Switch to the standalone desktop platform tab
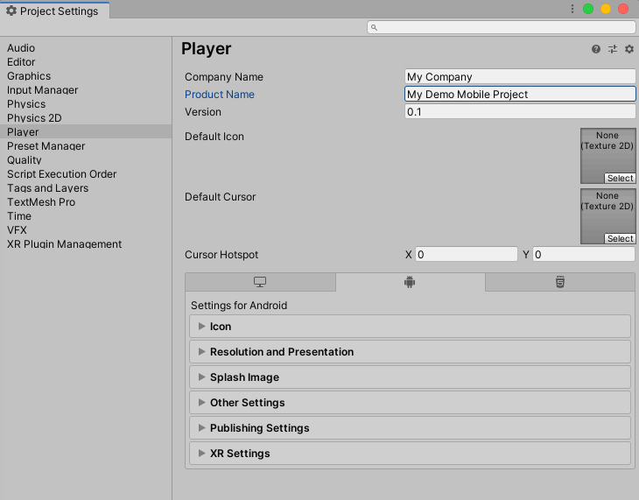This screenshot has height=500, width=639. point(260,282)
